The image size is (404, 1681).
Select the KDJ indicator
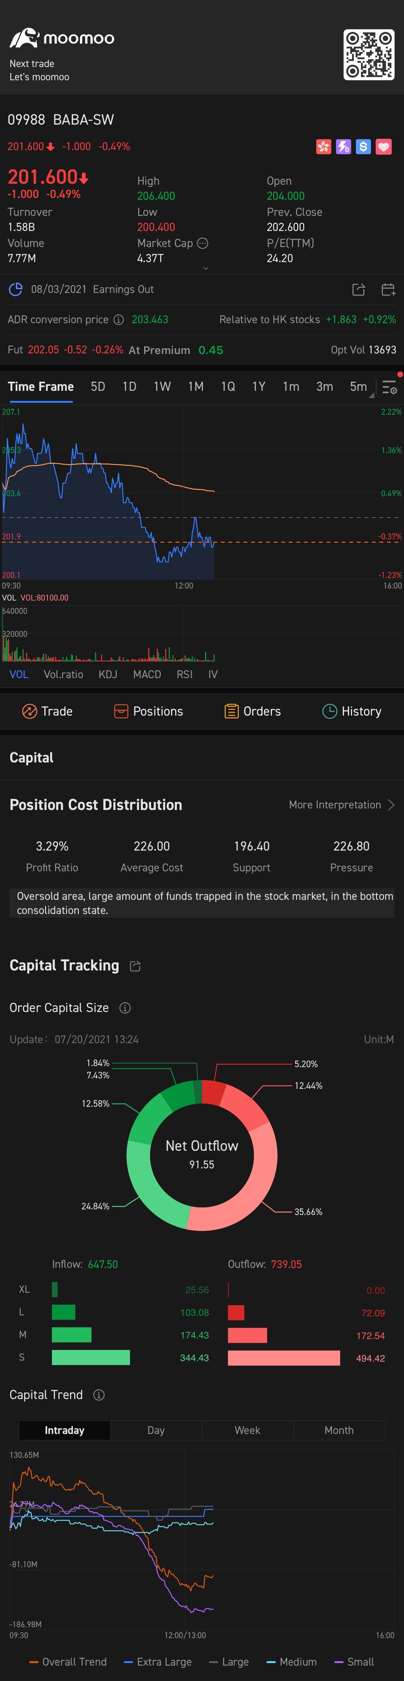coord(108,674)
